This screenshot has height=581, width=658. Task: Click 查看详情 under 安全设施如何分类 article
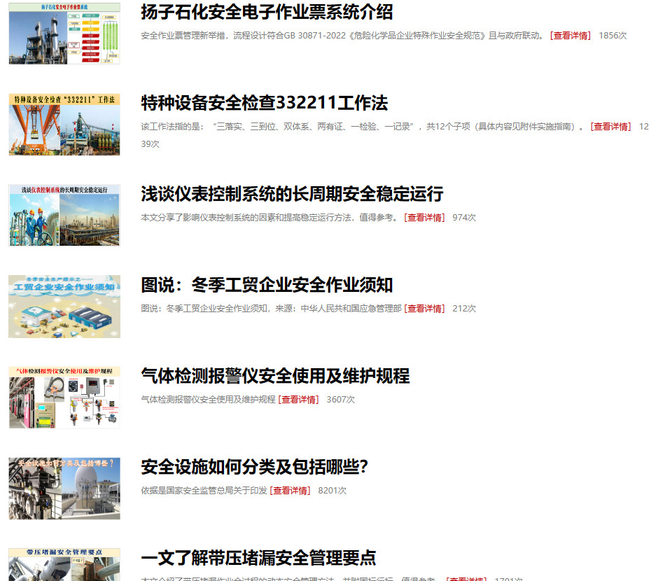290,491
